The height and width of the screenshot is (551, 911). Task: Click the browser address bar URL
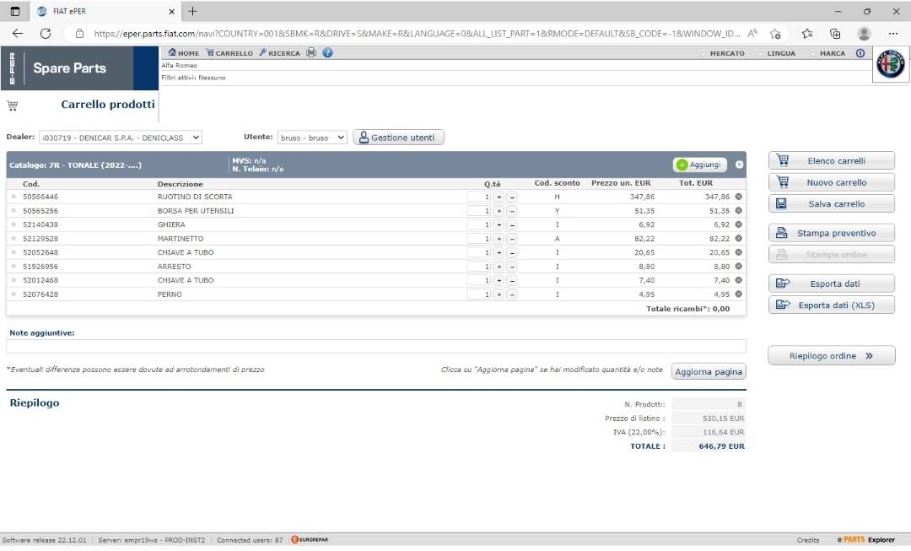coord(417,34)
